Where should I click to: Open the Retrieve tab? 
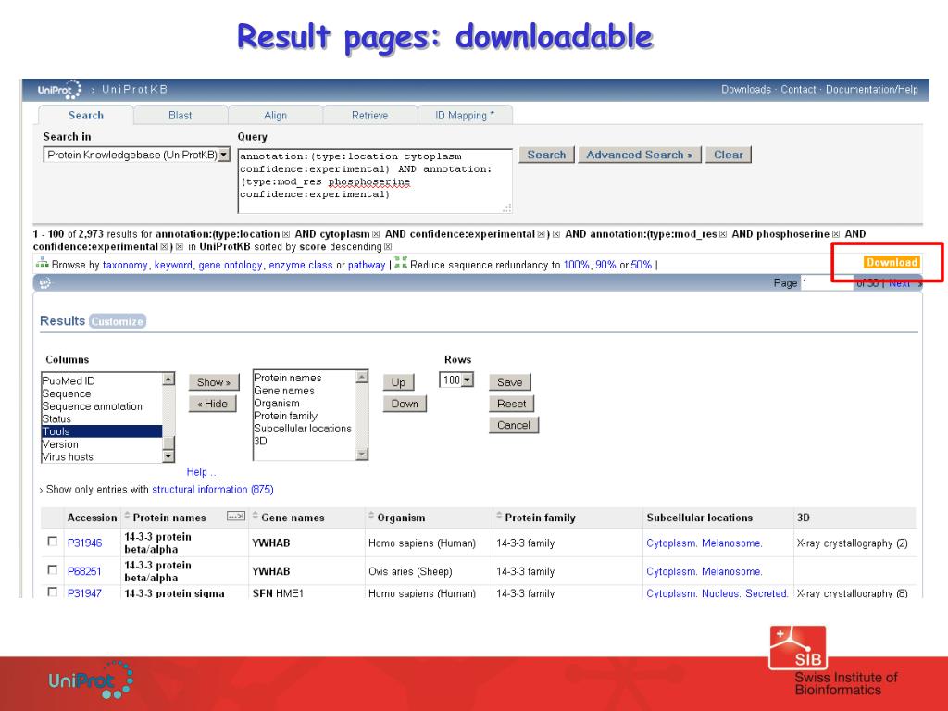370,115
